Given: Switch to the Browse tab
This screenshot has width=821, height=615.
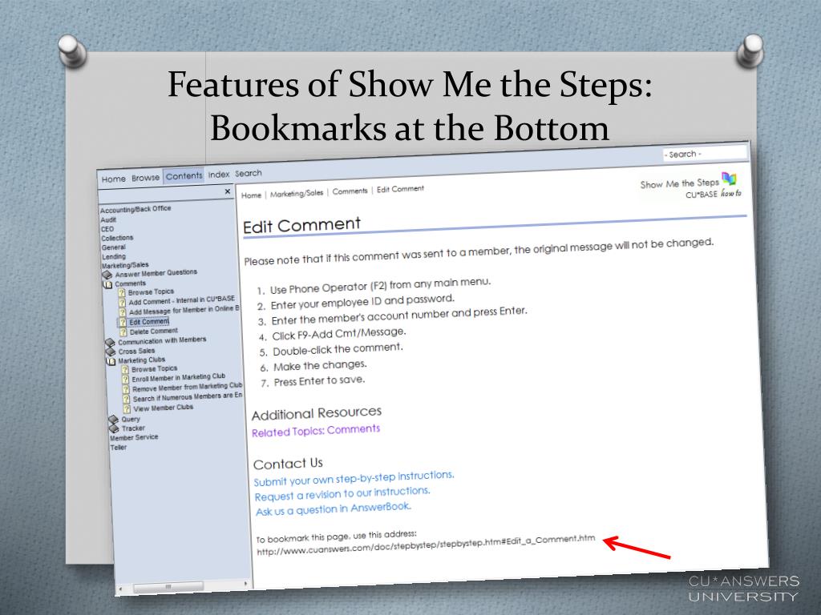Looking at the screenshot, I should point(146,178).
